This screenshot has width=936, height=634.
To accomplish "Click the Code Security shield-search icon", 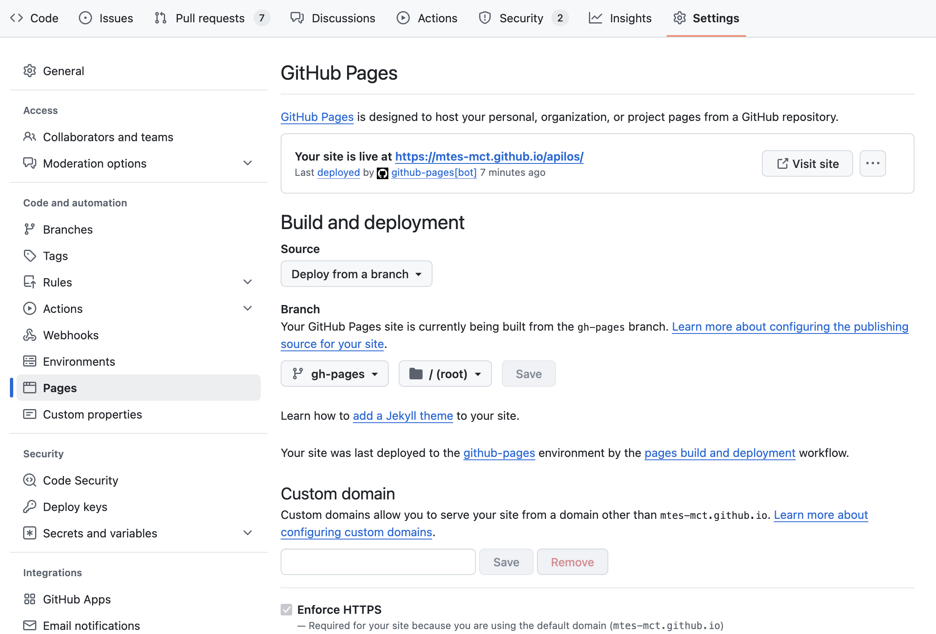I will click(30, 480).
